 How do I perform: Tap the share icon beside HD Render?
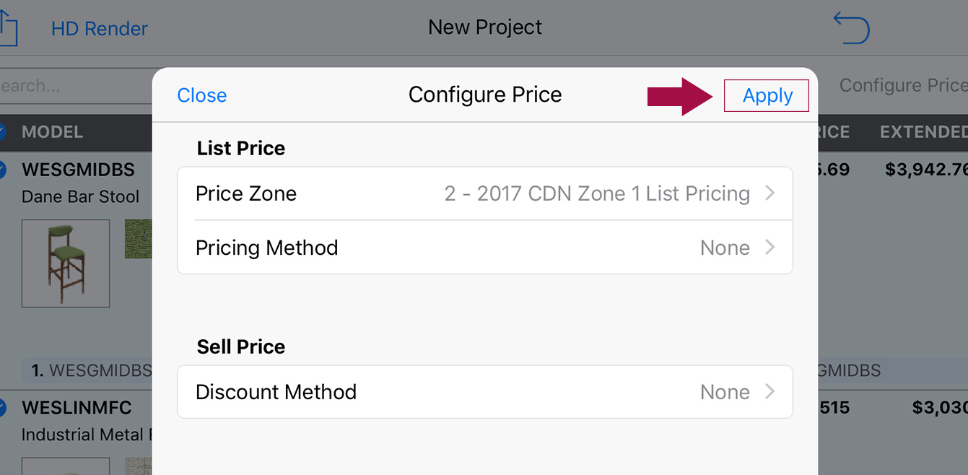coord(8,29)
